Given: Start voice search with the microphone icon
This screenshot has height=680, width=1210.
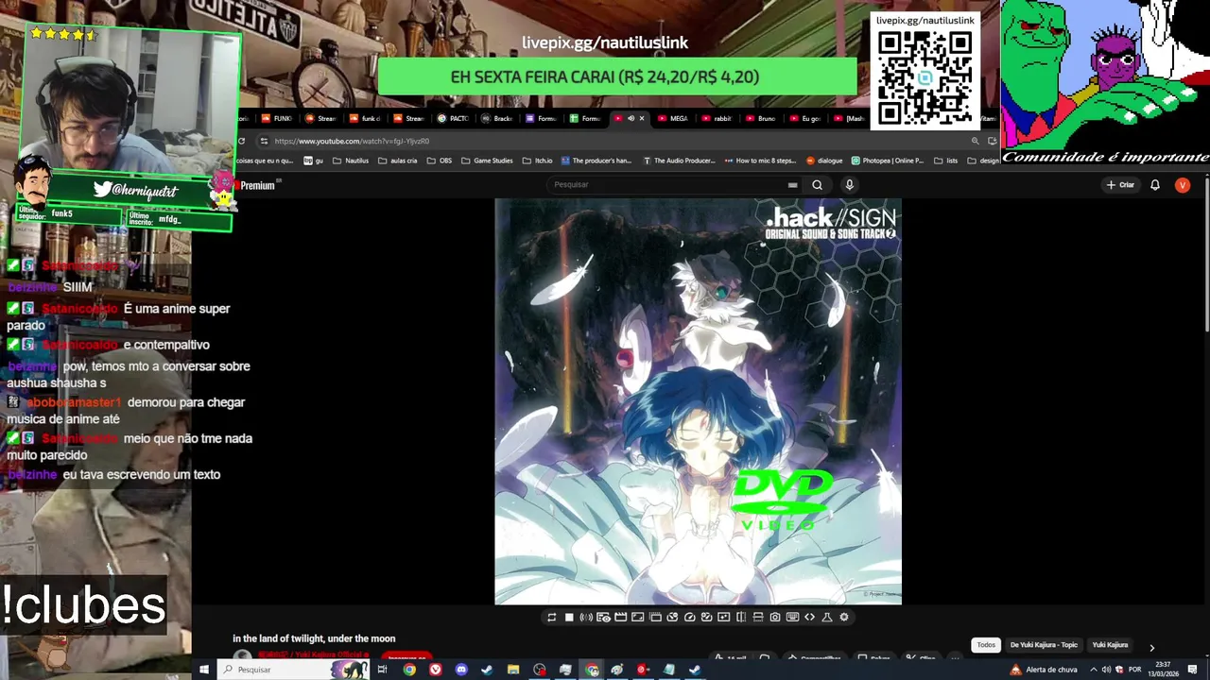Looking at the screenshot, I should click(x=849, y=185).
